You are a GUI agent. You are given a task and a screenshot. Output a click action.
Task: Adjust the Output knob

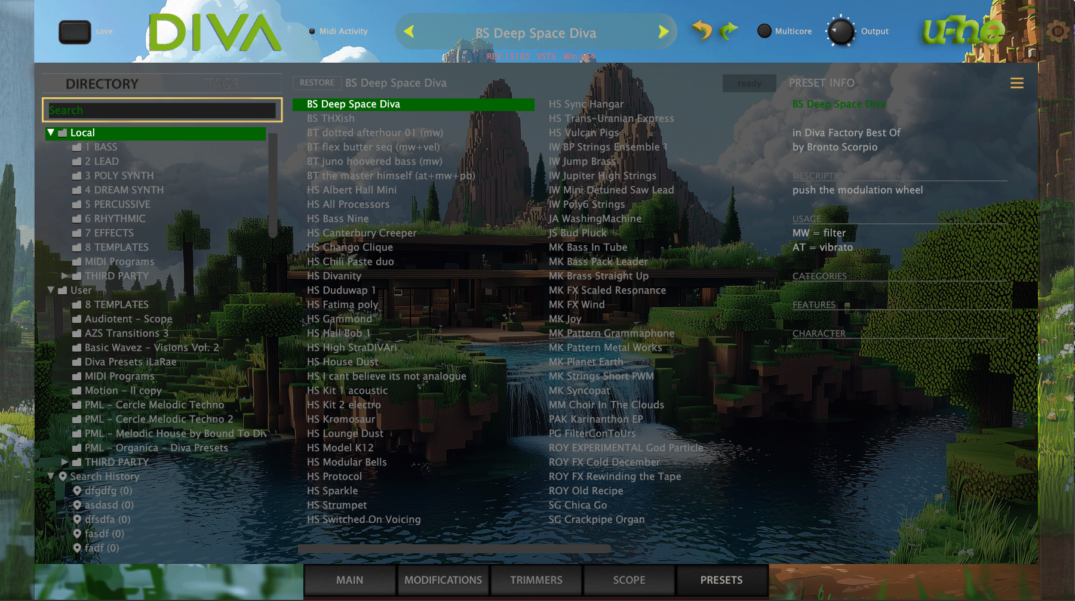pyautogui.click(x=841, y=32)
